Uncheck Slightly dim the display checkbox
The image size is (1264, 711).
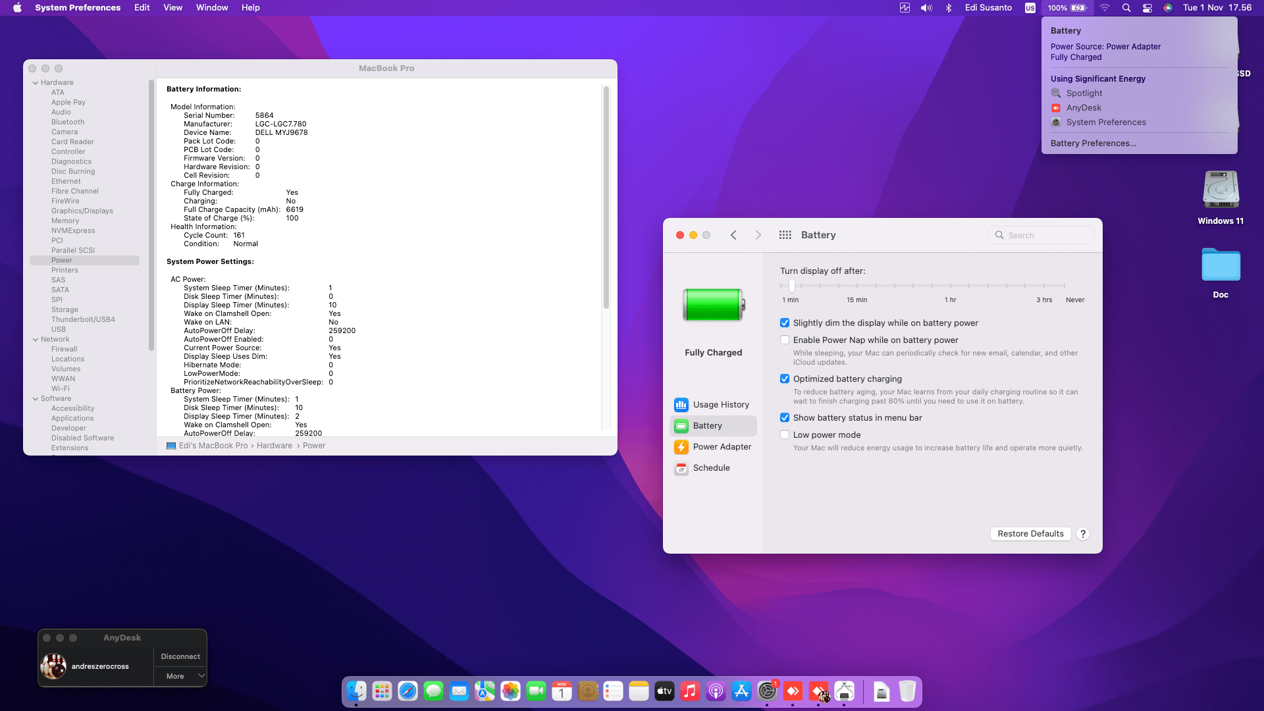[785, 323]
